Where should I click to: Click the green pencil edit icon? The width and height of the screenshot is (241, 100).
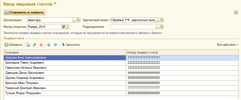tap(34, 45)
